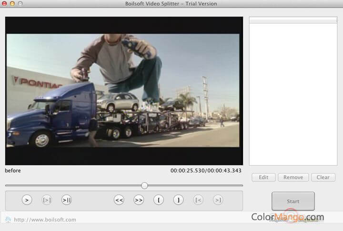
Task: Click the play selection [>] button
Action: (x=47, y=200)
